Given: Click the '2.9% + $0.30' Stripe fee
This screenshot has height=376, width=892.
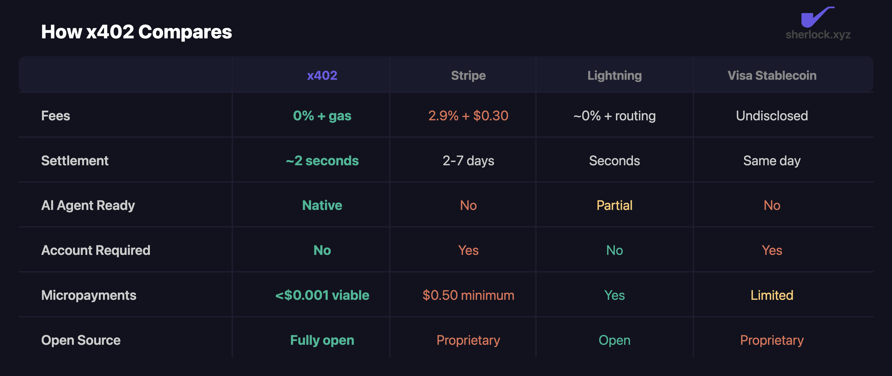Looking at the screenshot, I should 468,116.
